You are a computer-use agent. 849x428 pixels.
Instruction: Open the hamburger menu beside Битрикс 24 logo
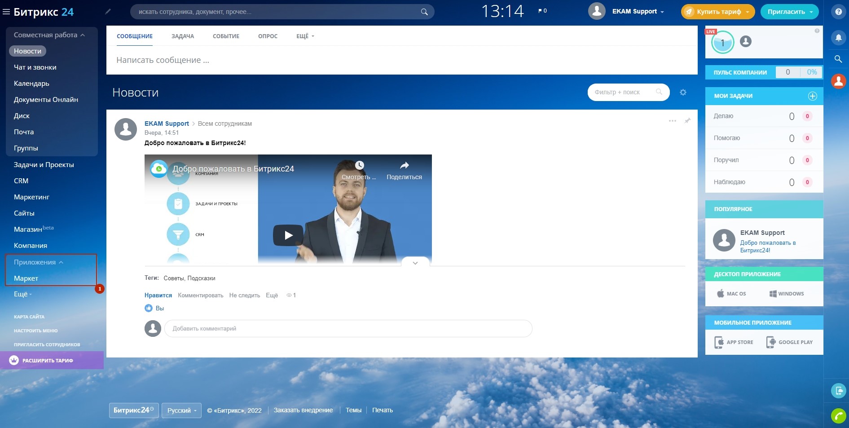(6, 12)
